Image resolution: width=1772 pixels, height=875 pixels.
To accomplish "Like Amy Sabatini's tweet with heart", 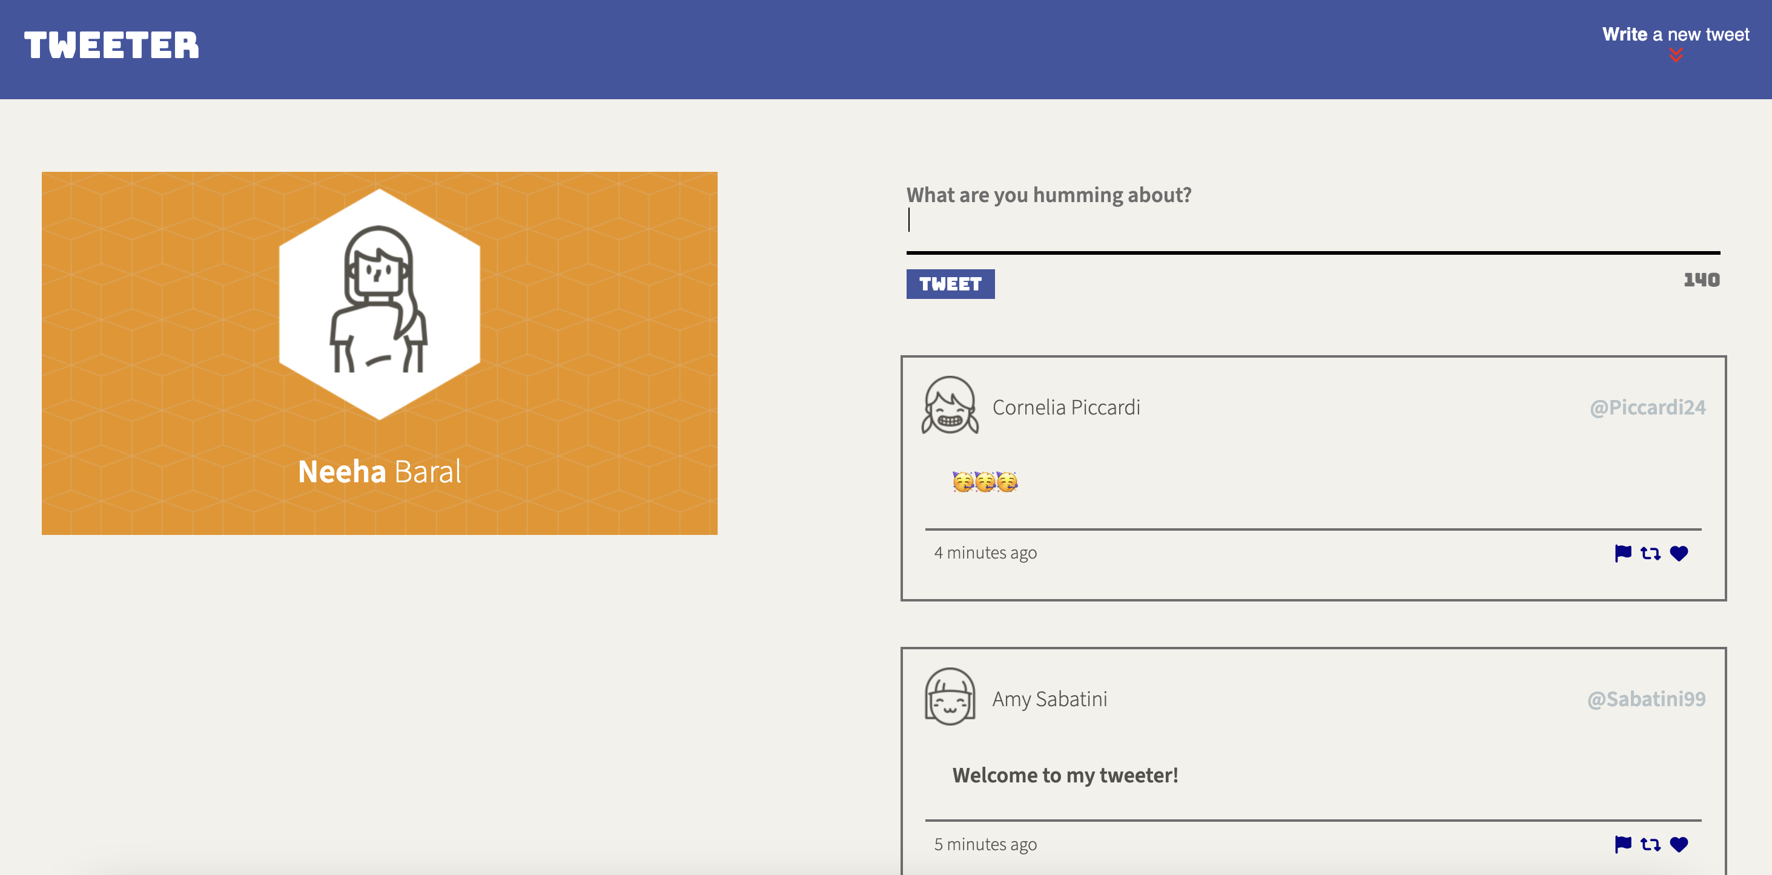I will tap(1679, 845).
